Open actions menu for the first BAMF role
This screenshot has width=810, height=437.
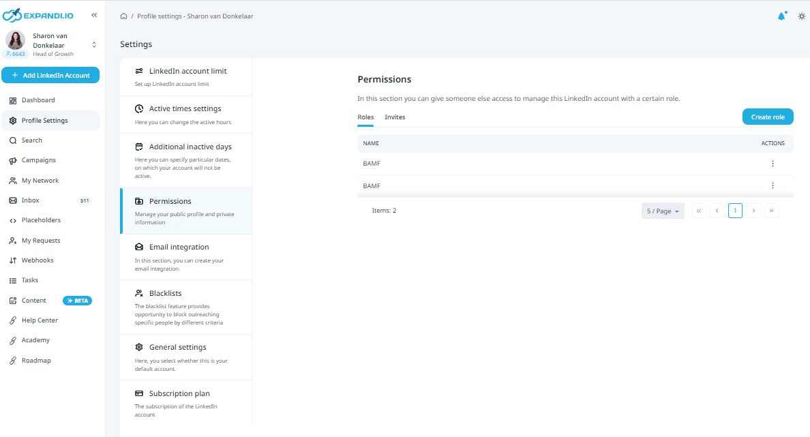(x=772, y=163)
